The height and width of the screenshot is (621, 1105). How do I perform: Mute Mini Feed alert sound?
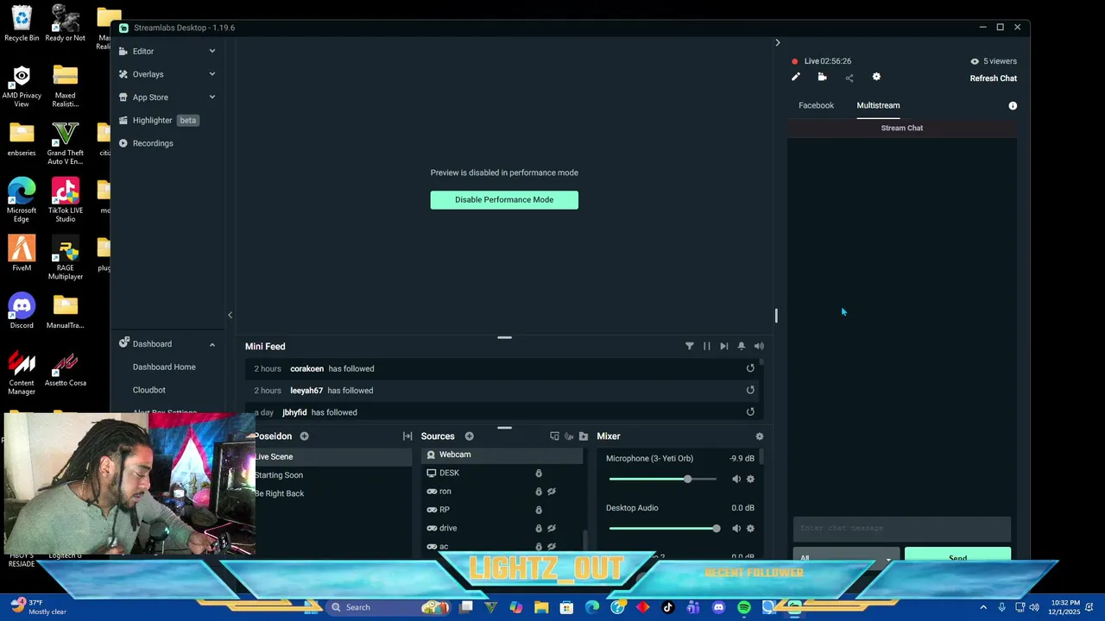tap(759, 346)
